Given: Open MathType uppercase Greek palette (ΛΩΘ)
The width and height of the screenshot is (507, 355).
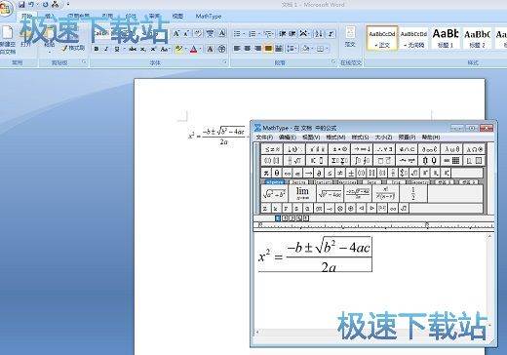Looking at the screenshot, I should coord(474,149).
